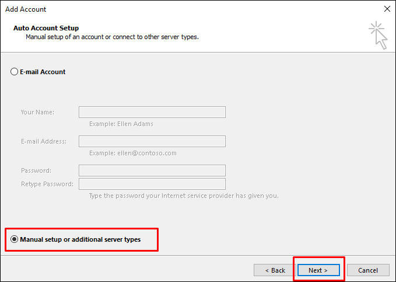Select the Retype Password field

coord(152,184)
